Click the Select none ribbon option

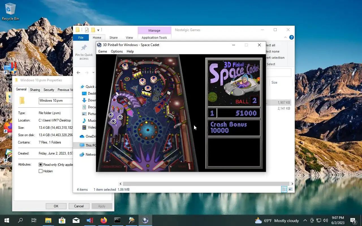273,51
